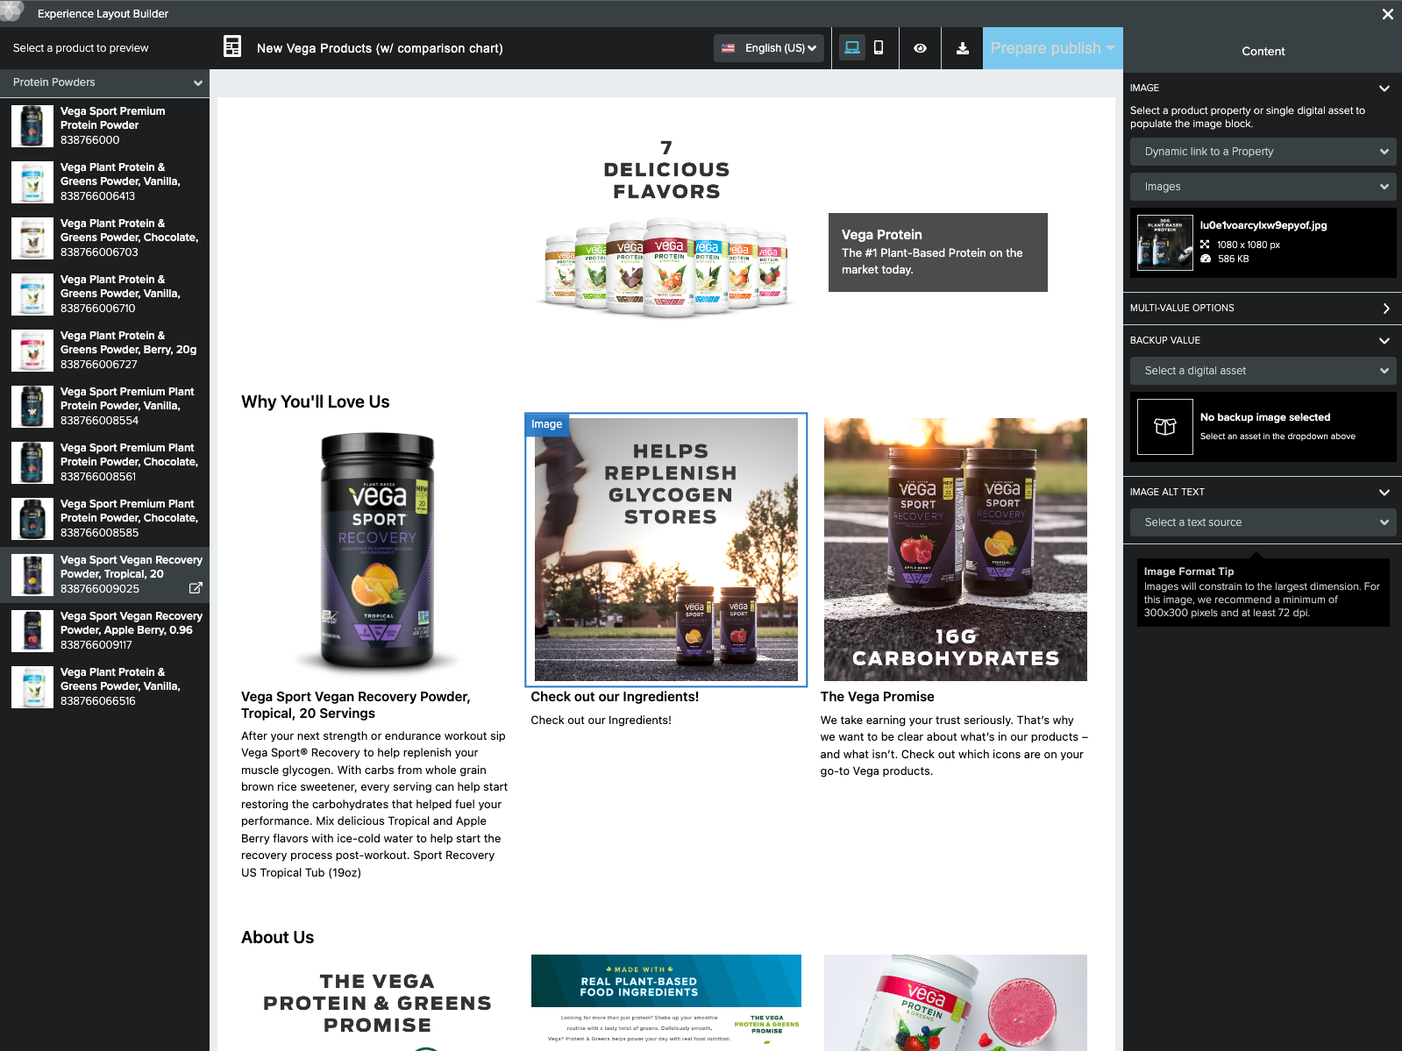The width and height of the screenshot is (1402, 1051).
Task: Open the English (US) language dropdown
Action: (770, 48)
